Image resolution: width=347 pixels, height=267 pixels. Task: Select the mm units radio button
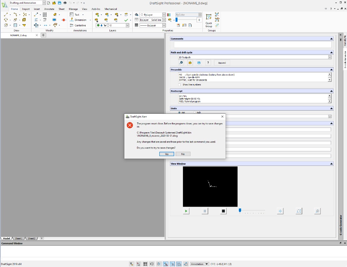click(x=180, y=112)
